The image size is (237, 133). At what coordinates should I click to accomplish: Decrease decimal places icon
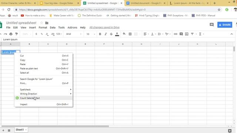(x=47, y=34)
